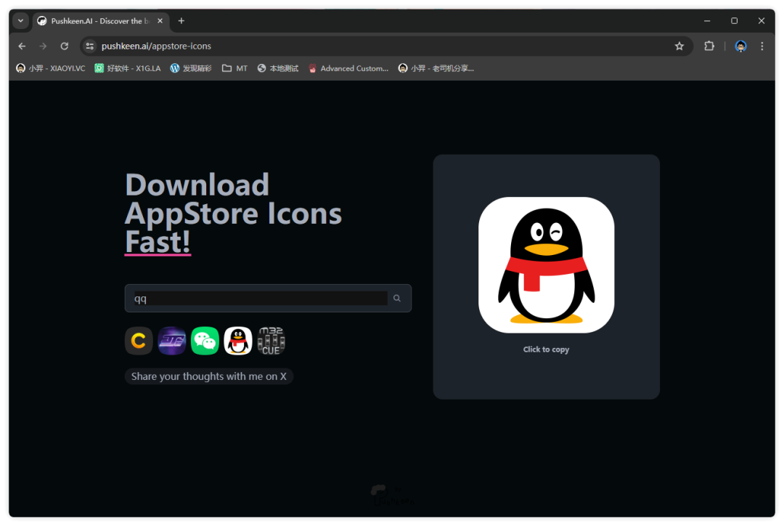Click the 'Click to copy' label
The height and width of the screenshot is (526, 784).
(x=546, y=349)
